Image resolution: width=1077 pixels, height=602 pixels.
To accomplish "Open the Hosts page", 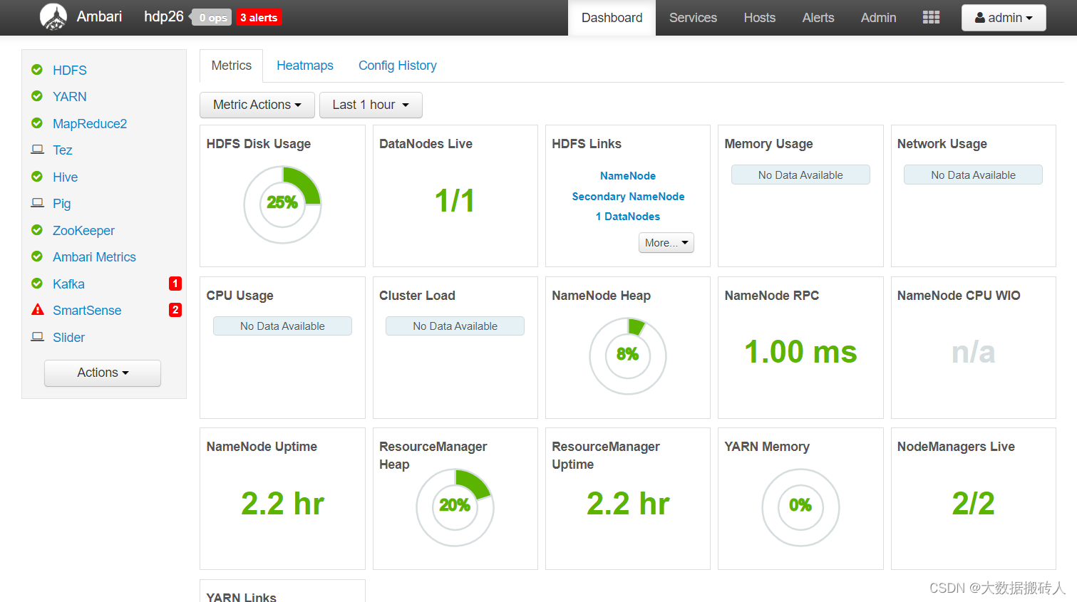I will 759,18.
